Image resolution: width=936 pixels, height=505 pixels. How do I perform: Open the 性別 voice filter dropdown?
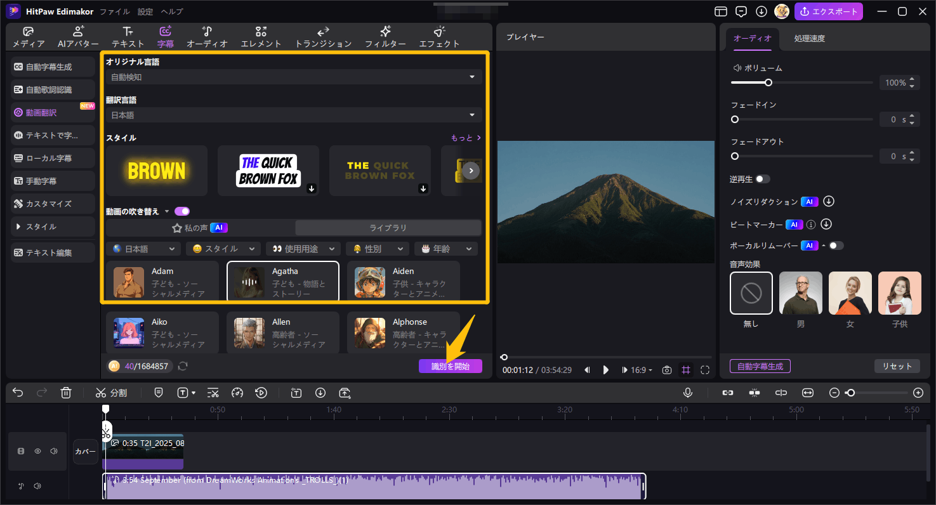pyautogui.click(x=380, y=249)
